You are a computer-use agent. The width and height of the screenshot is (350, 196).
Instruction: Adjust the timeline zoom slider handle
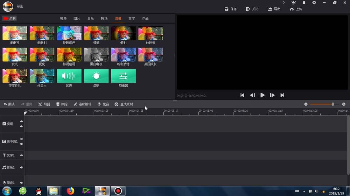point(332,104)
